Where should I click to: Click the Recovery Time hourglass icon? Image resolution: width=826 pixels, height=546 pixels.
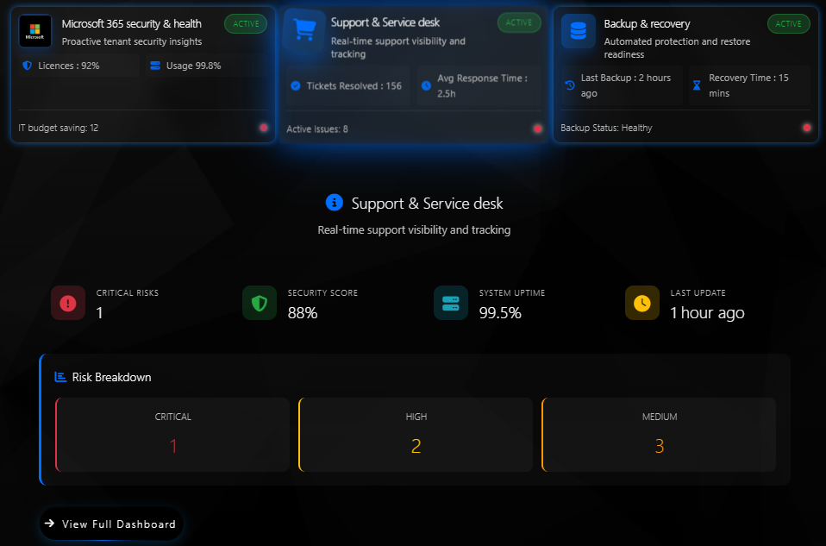pyautogui.click(x=697, y=85)
